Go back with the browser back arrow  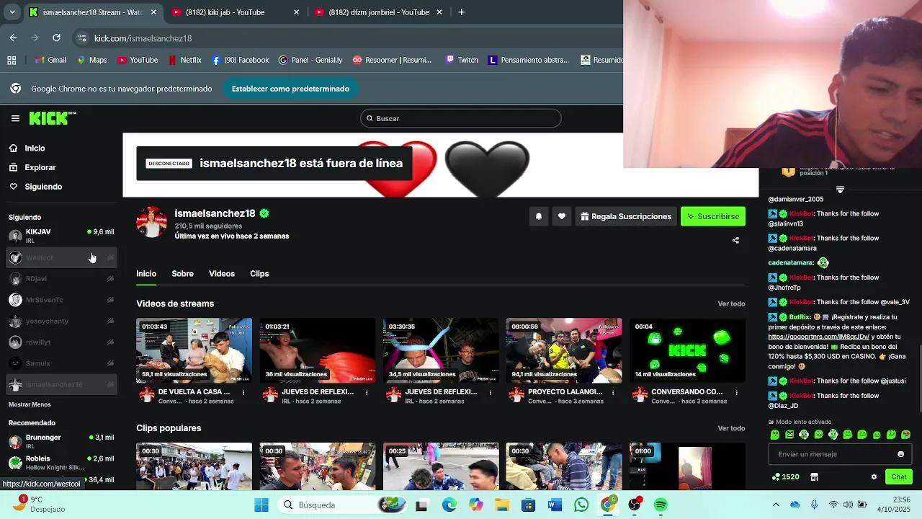pos(13,38)
